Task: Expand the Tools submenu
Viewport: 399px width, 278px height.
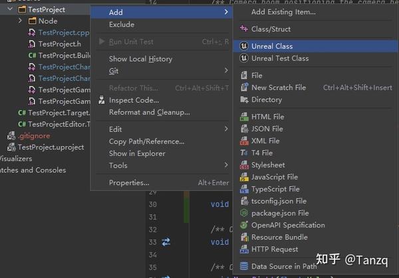Action: coord(226,165)
